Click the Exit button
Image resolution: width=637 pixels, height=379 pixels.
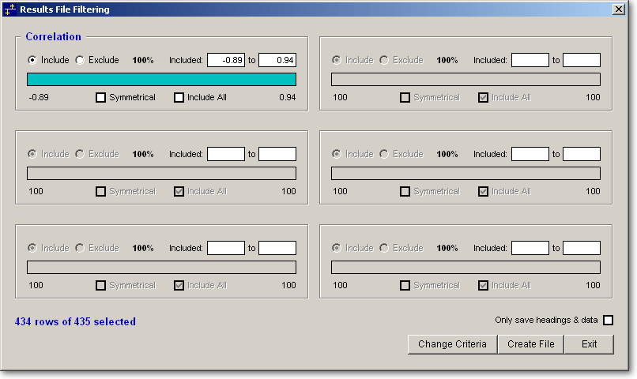point(589,344)
